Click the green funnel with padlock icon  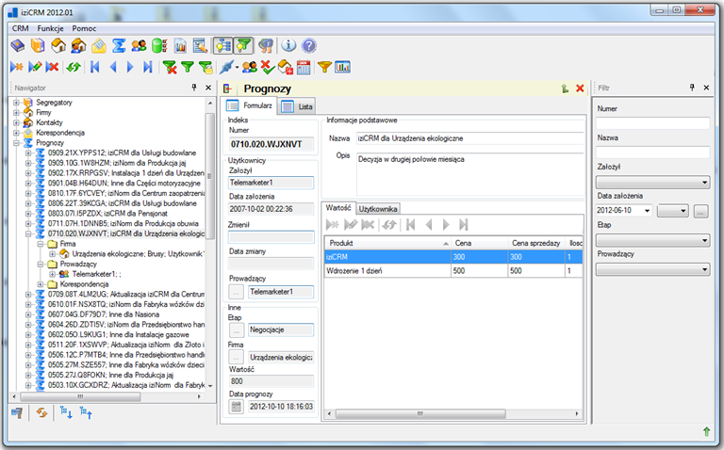coord(206,68)
